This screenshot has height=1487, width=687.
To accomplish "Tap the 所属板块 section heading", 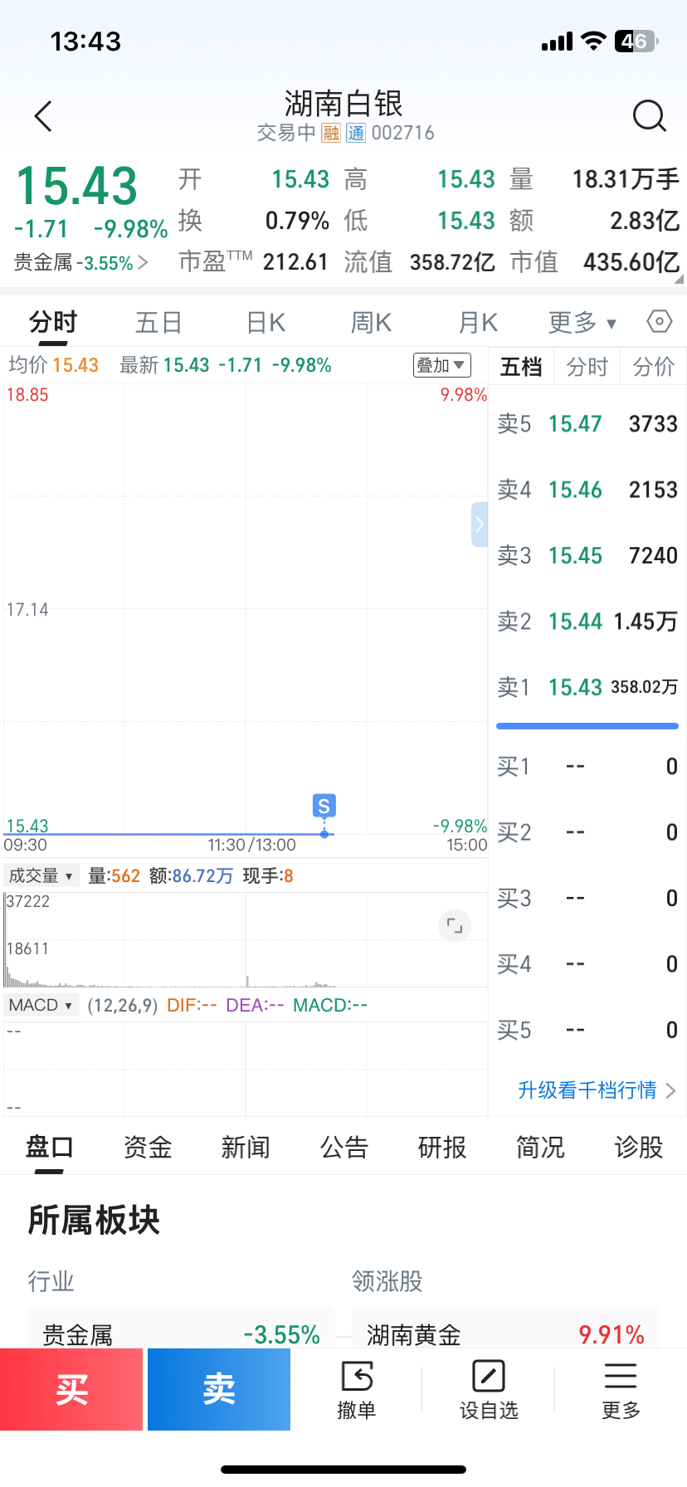I will tap(94, 1220).
